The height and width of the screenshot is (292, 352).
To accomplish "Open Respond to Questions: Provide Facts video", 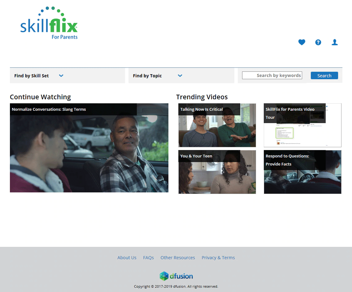I will (302, 172).
